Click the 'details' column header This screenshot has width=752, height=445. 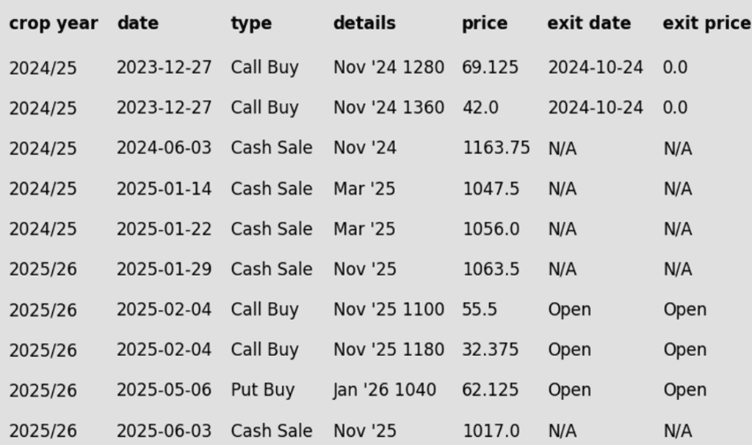tap(364, 23)
